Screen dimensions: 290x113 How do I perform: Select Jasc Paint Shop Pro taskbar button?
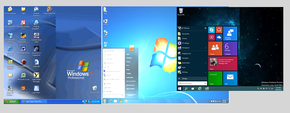pyautogui.click(x=34, y=102)
